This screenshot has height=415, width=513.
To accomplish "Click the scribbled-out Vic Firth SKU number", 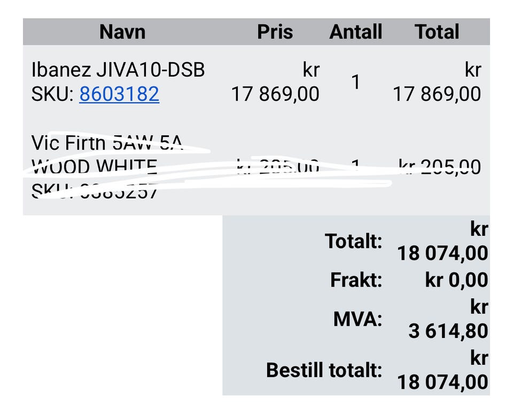I will (119, 190).
